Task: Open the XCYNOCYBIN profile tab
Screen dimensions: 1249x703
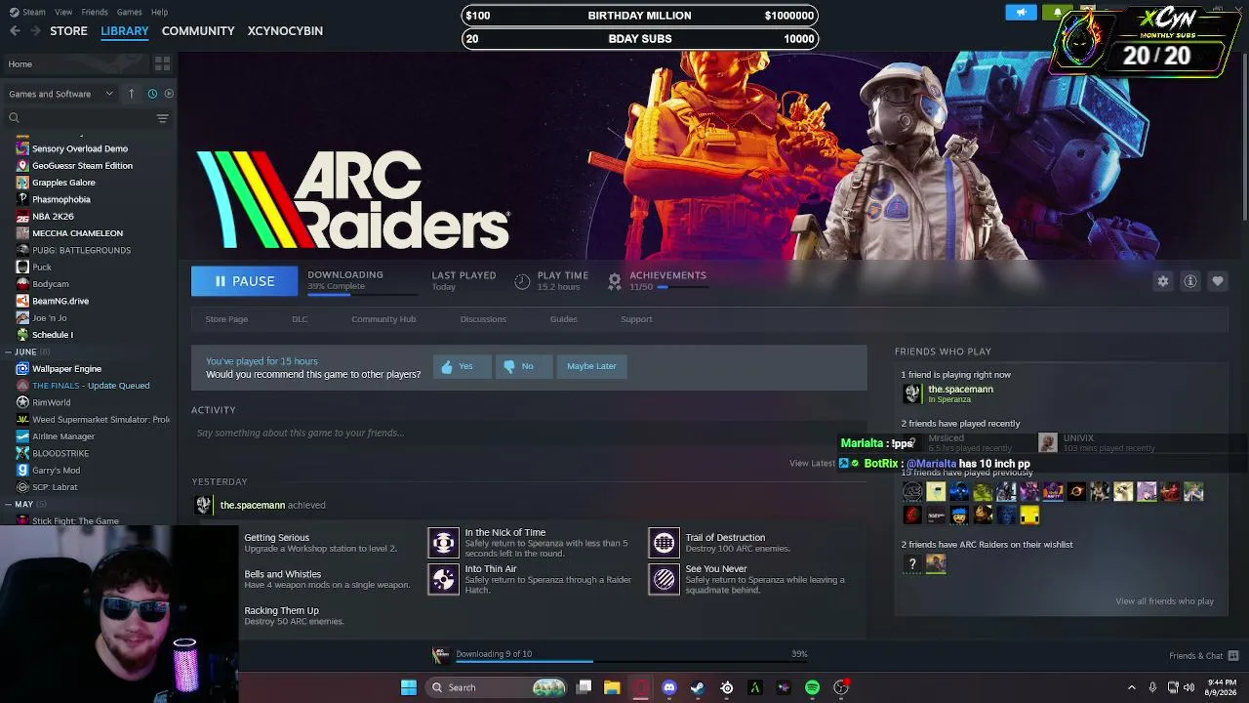Action: (x=285, y=31)
